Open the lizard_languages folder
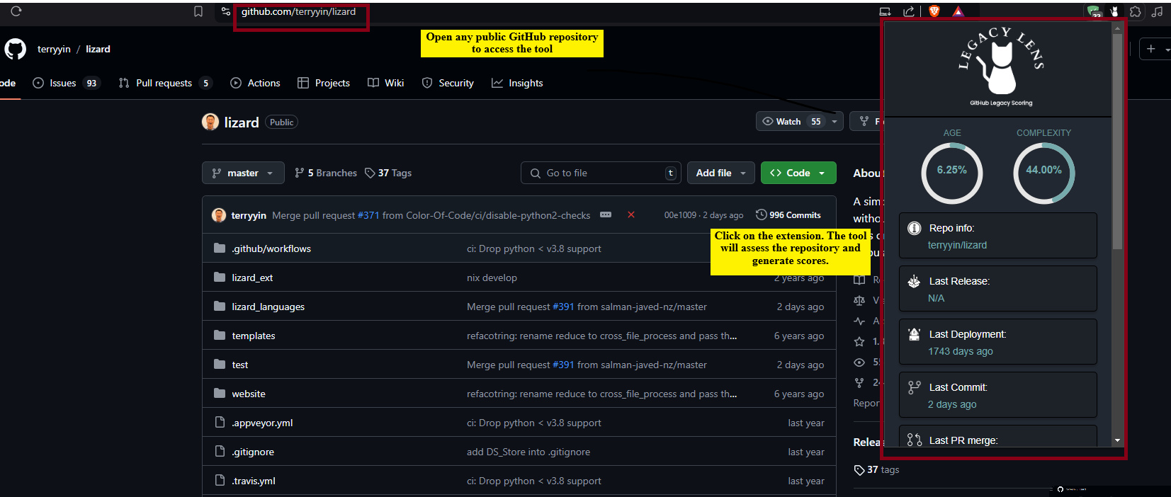This screenshot has width=1171, height=497. tap(268, 307)
